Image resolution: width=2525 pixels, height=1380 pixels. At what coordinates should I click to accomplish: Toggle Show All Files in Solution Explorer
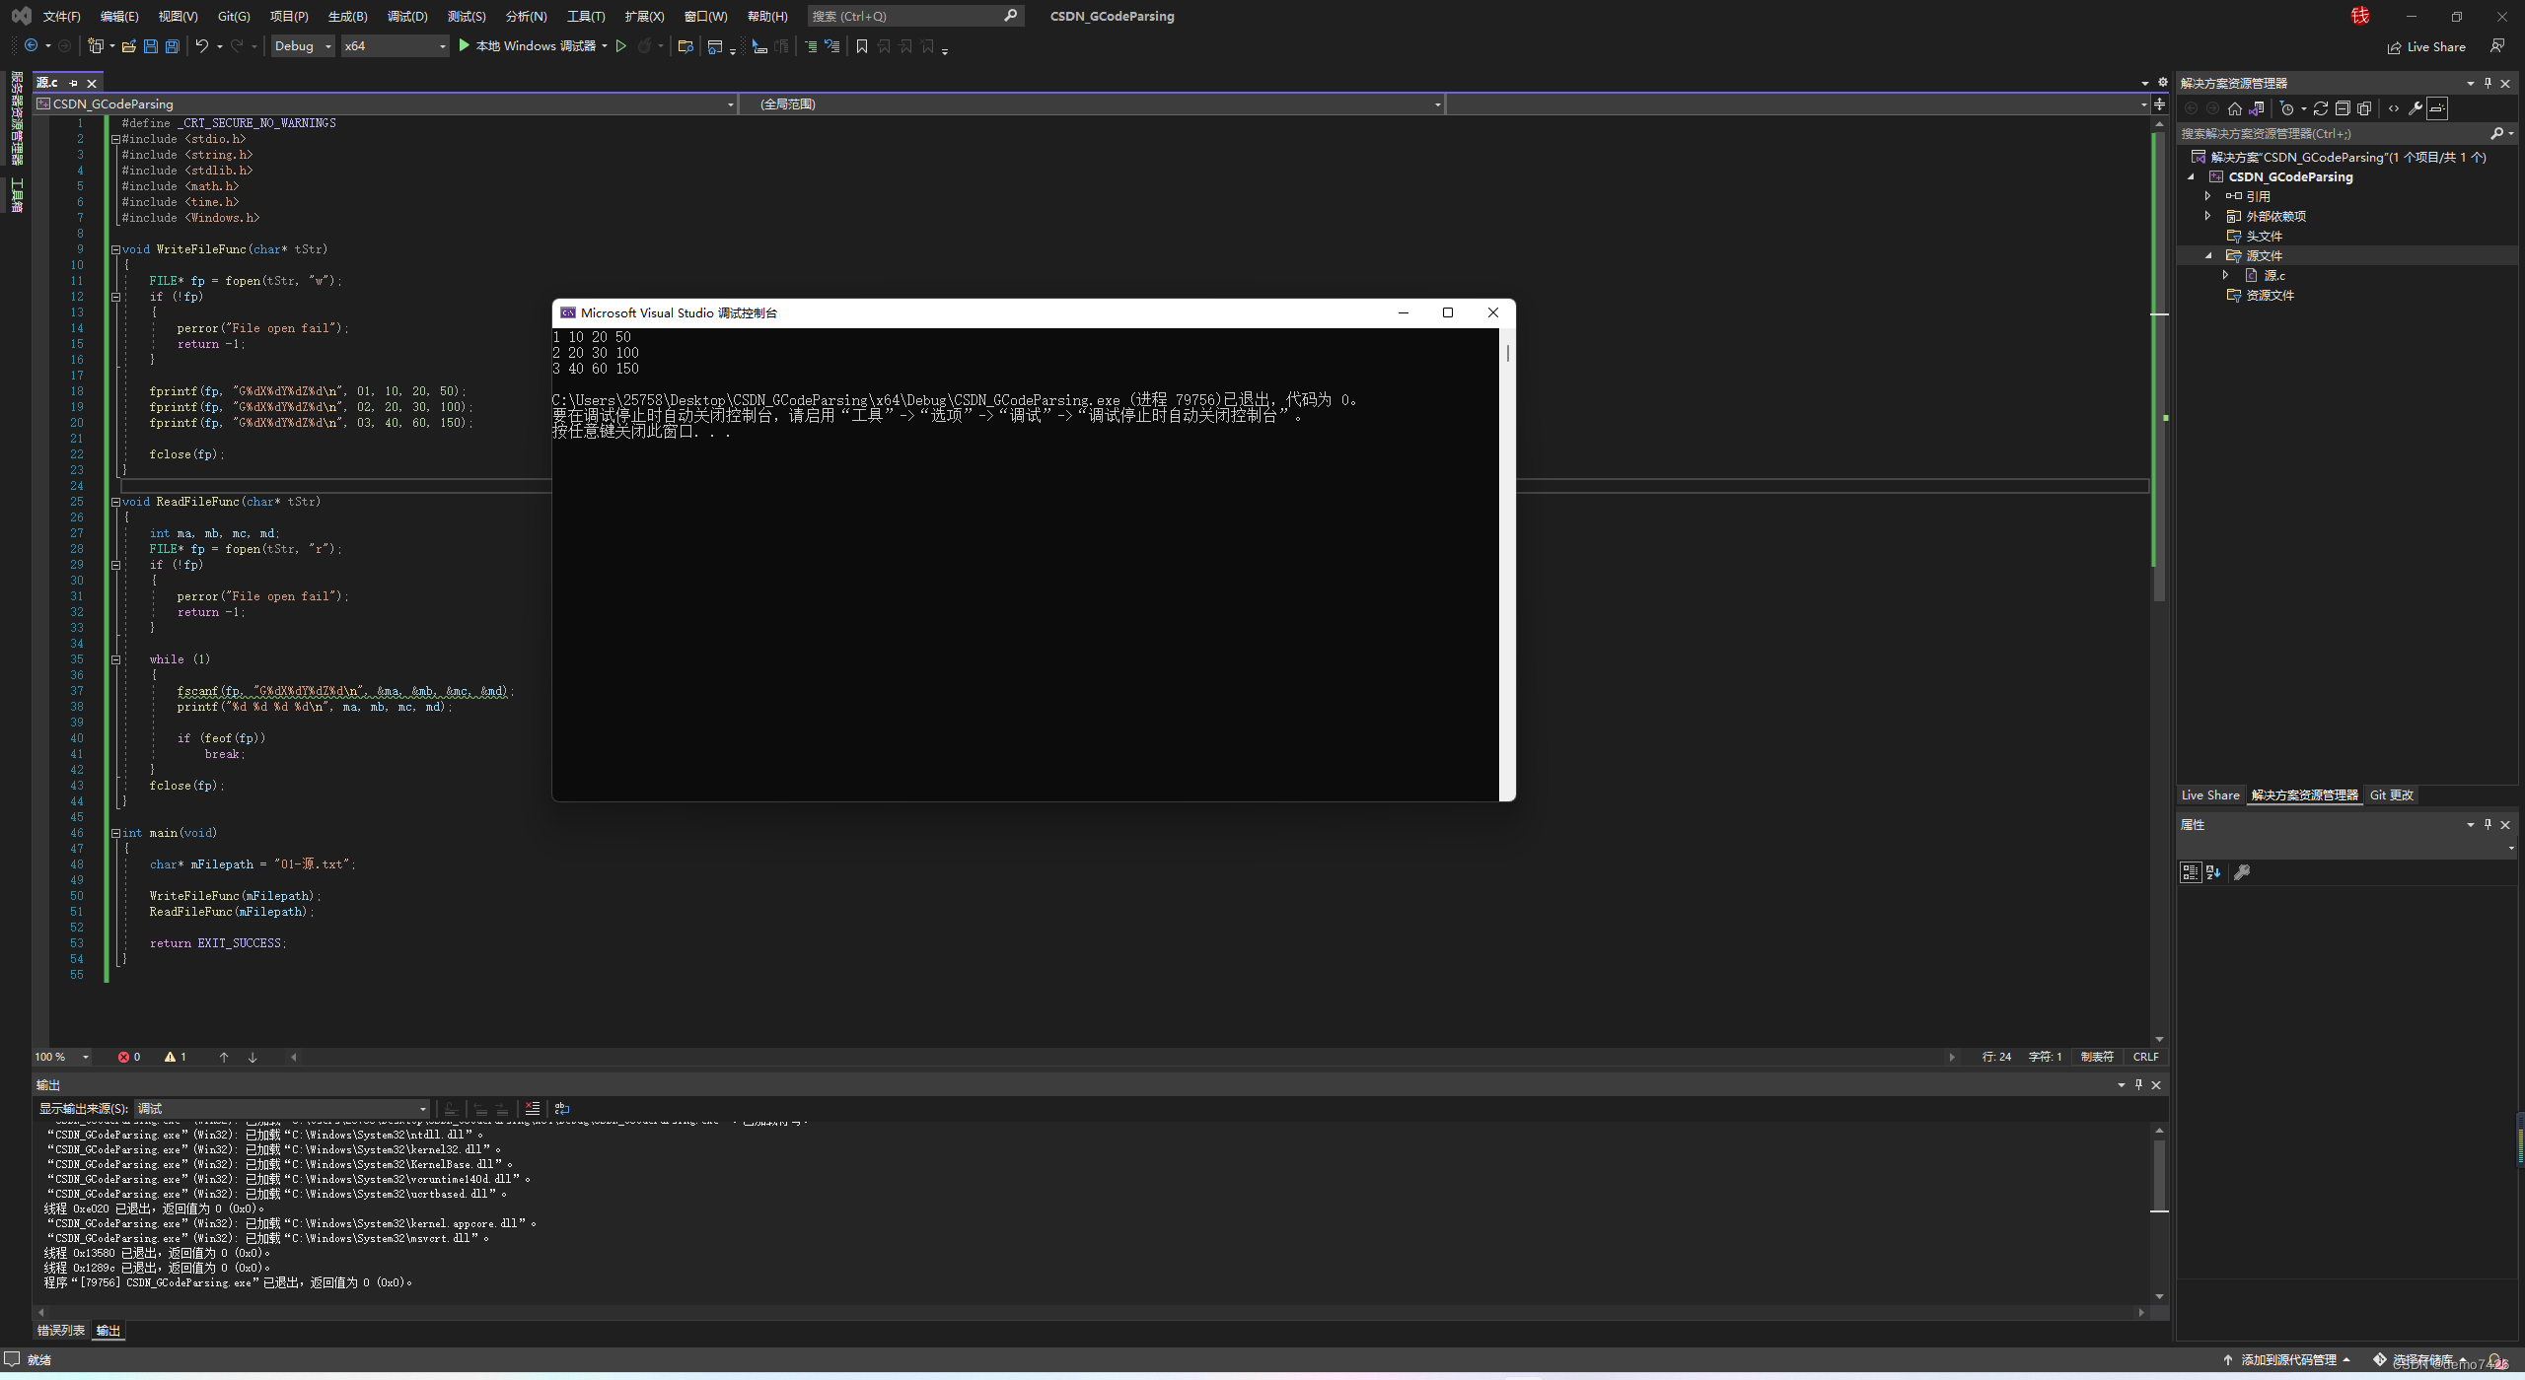click(2364, 108)
